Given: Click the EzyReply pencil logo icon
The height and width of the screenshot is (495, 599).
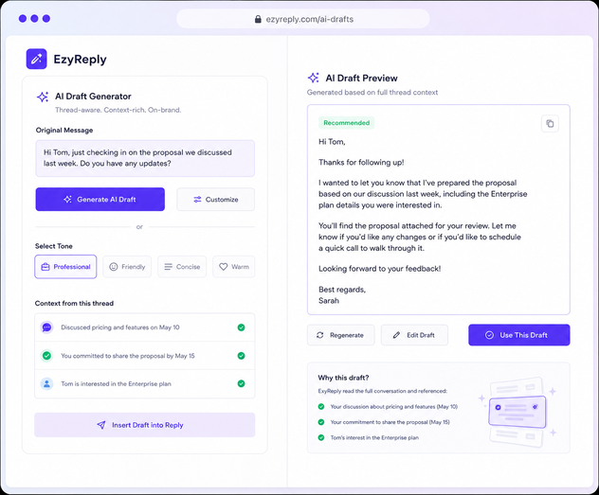Looking at the screenshot, I should pos(36,59).
